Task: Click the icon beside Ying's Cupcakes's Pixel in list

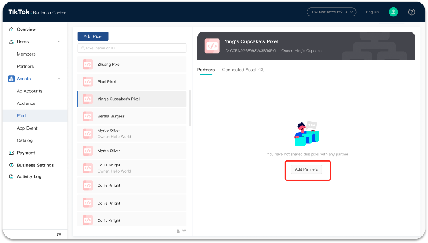Action: click(87, 99)
